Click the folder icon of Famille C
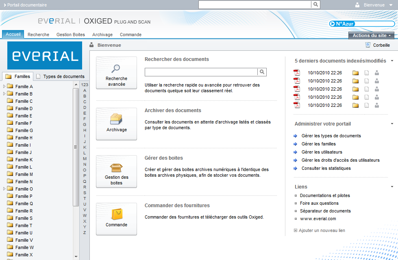Viewport: 398px width, 260px height. 10,101
